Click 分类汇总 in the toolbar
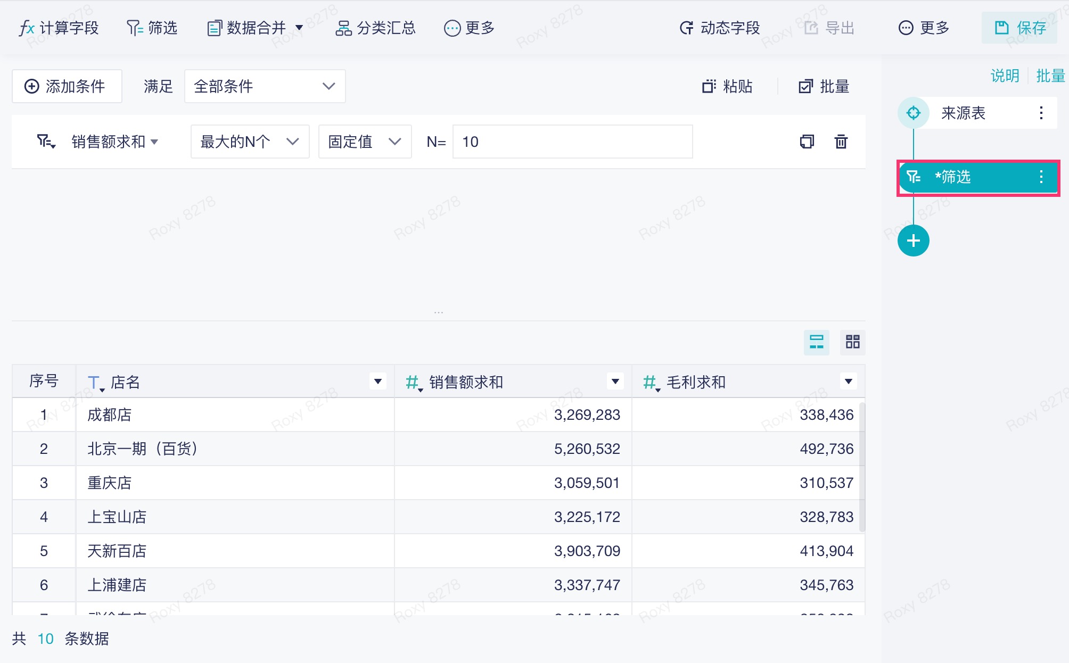Screen dimensions: 1069x663 [375, 28]
